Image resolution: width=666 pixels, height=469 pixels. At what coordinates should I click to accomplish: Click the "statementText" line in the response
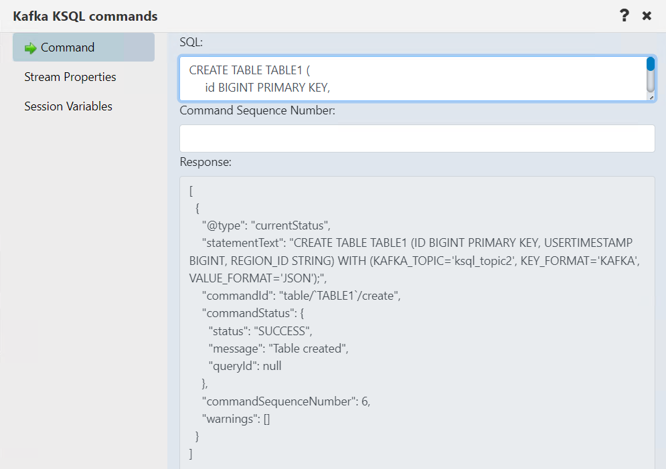417,243
